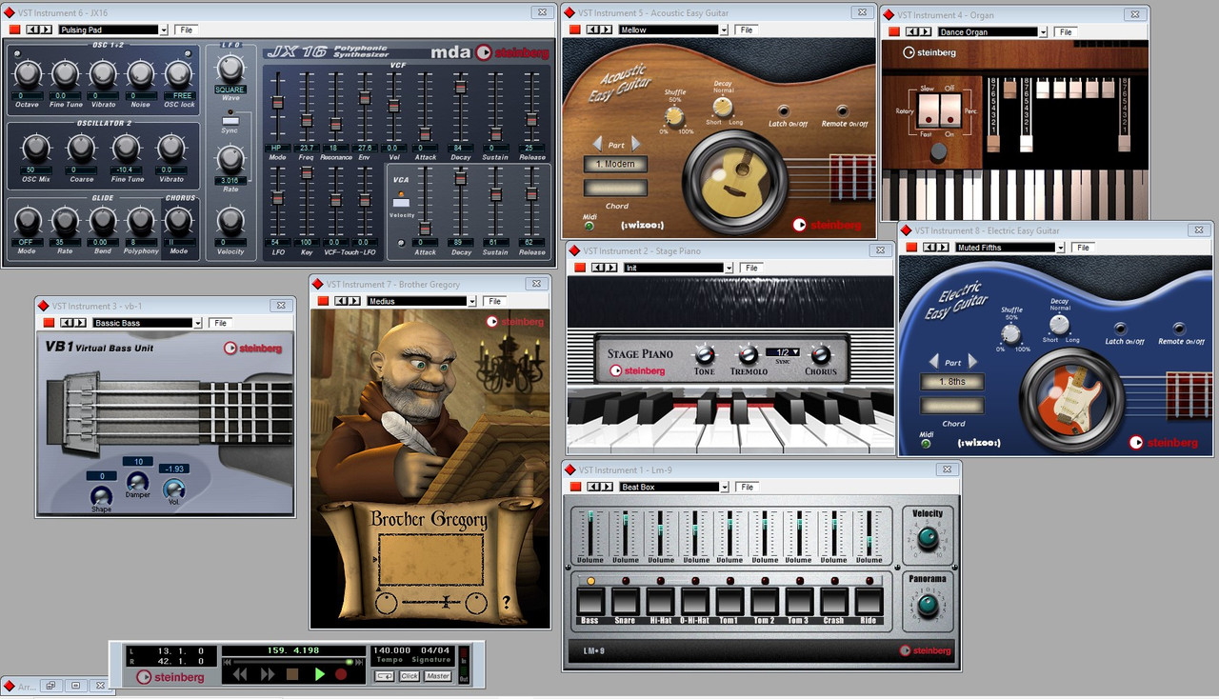
Task: Click the '1. Modern' part display
Action: point(615,164)
